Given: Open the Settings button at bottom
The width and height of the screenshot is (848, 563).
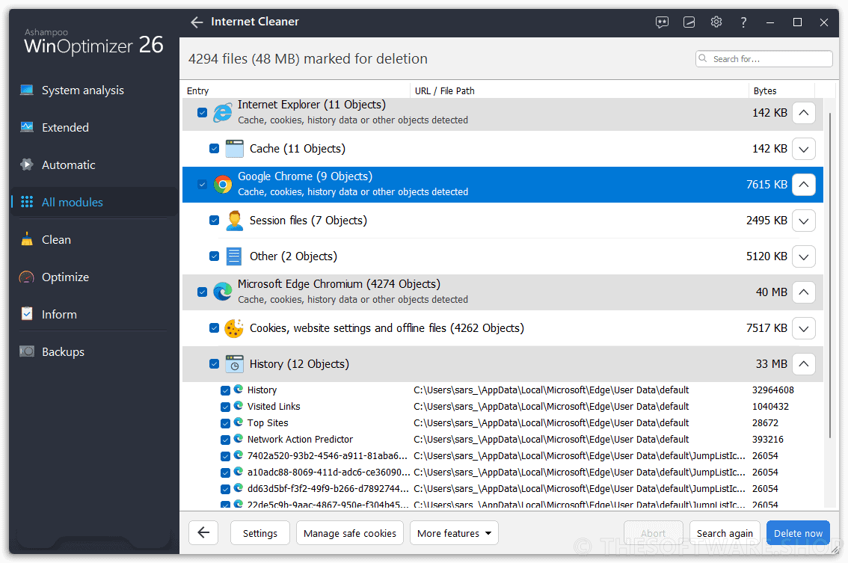Looking at the screenshot, I should pyautogui.click(x=260, y=533).
